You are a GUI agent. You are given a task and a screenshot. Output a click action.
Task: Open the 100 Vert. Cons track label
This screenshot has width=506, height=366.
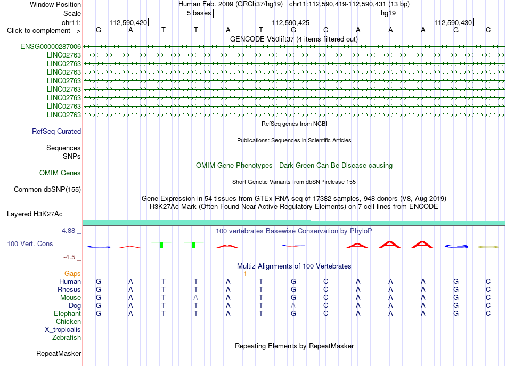30,243
